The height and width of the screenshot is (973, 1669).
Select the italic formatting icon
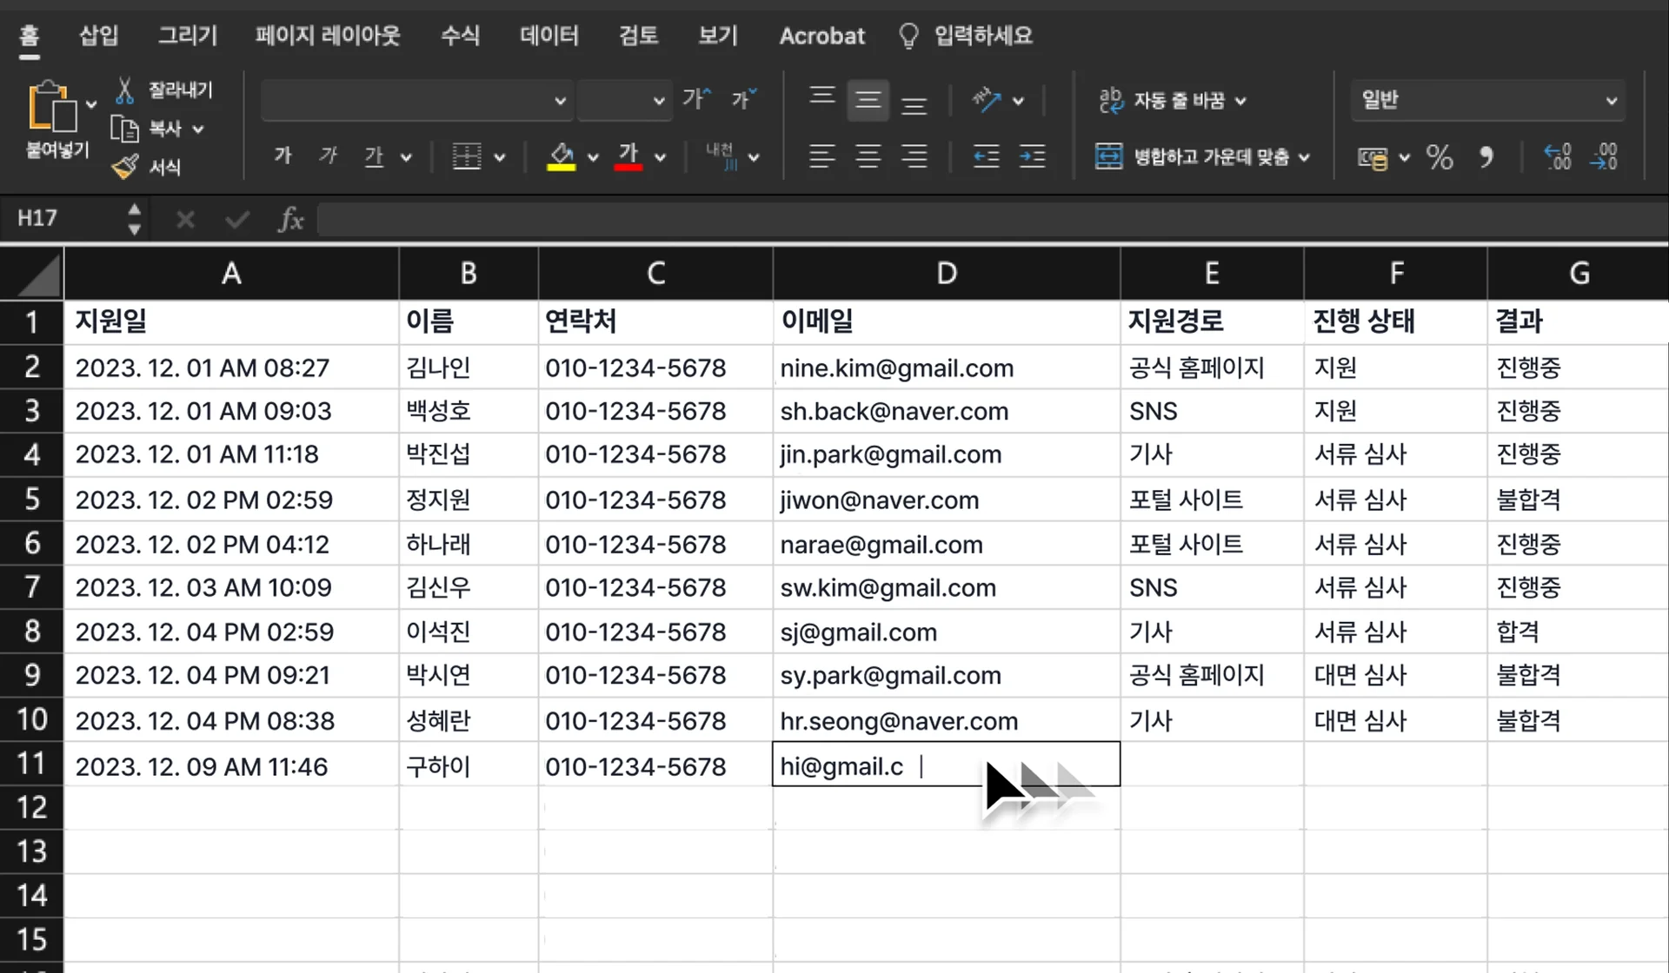(328, 156)
